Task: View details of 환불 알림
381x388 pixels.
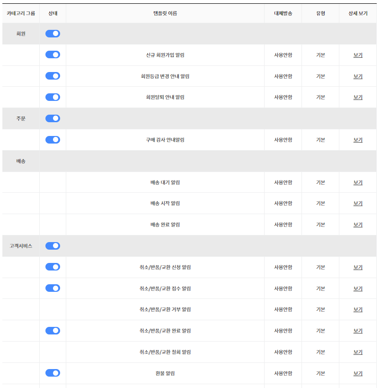Action: point(358,373)
